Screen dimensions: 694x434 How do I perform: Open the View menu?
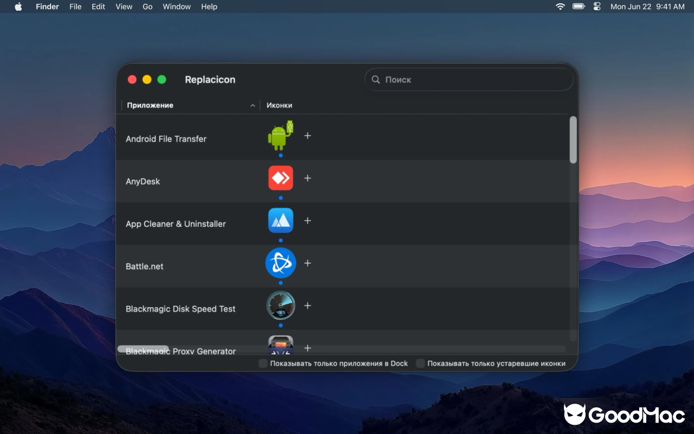tap(124, 7)
